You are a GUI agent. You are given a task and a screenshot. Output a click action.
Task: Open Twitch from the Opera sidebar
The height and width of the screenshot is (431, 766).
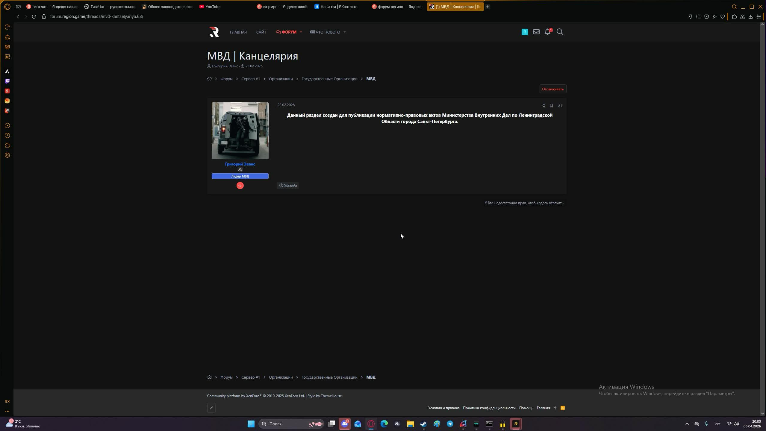[7, 81]
